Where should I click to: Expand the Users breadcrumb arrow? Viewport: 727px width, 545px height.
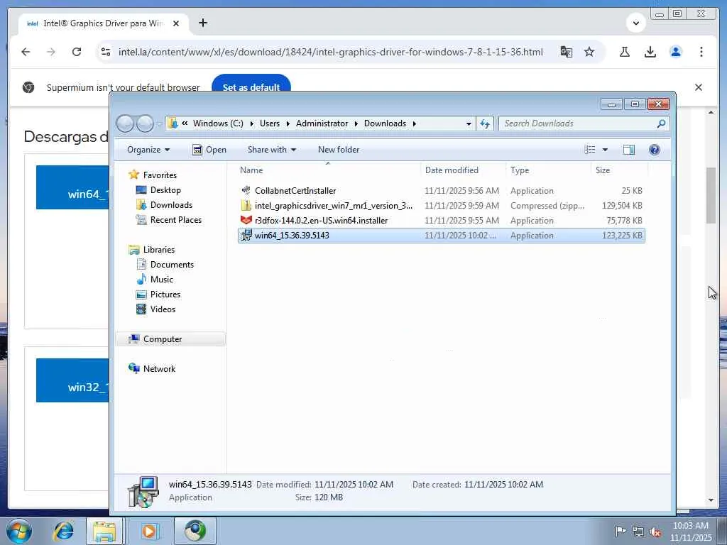[x=288, y=123]
